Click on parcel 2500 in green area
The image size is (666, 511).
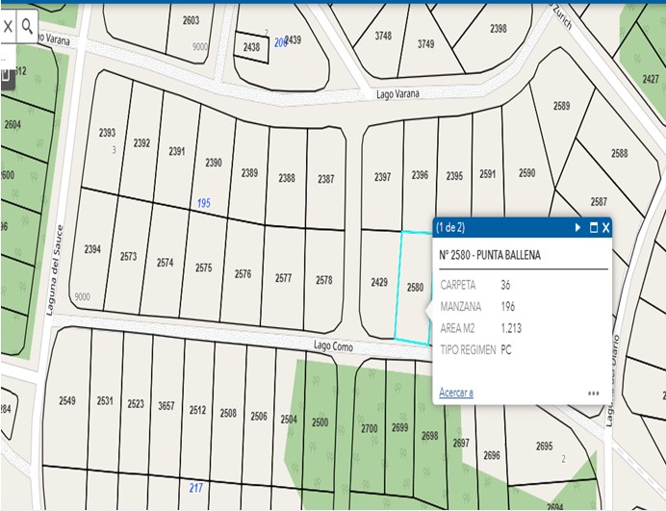(x=320, y=422)
